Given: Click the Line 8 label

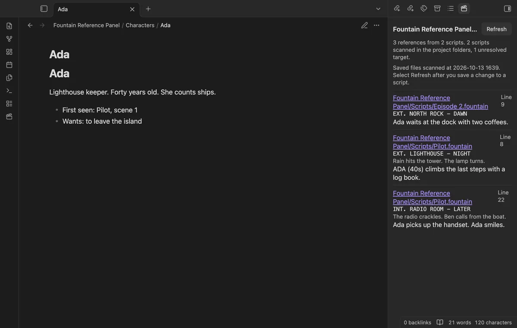Looking at the screenshot, I should click(x=505, y=140).
